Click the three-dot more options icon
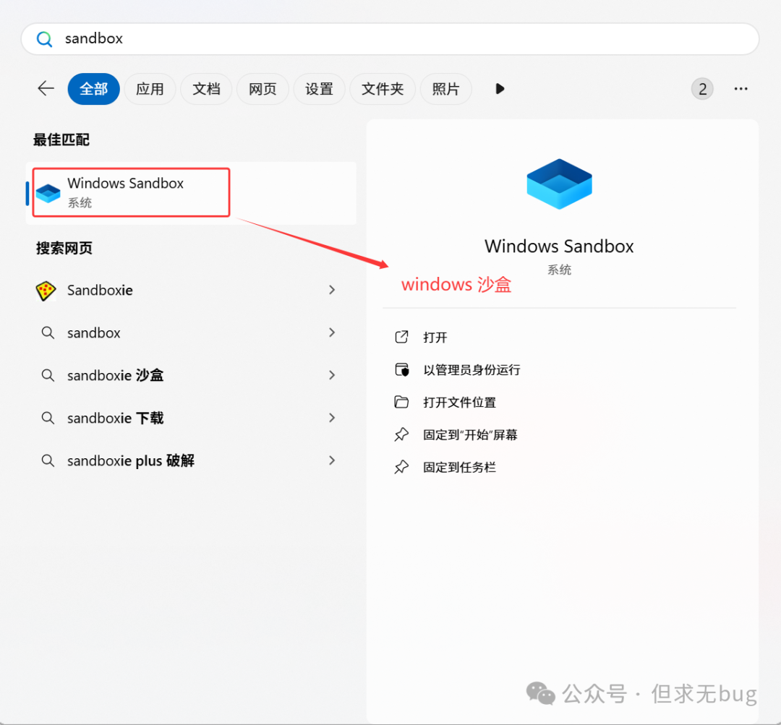 click(x=741, y=89)
